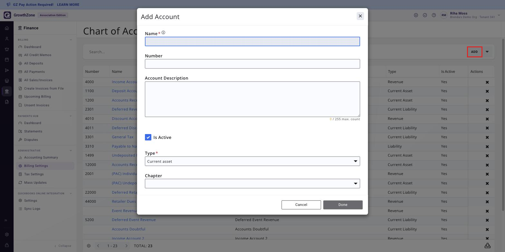Click the download export icon at bottom right

(488, 246)
